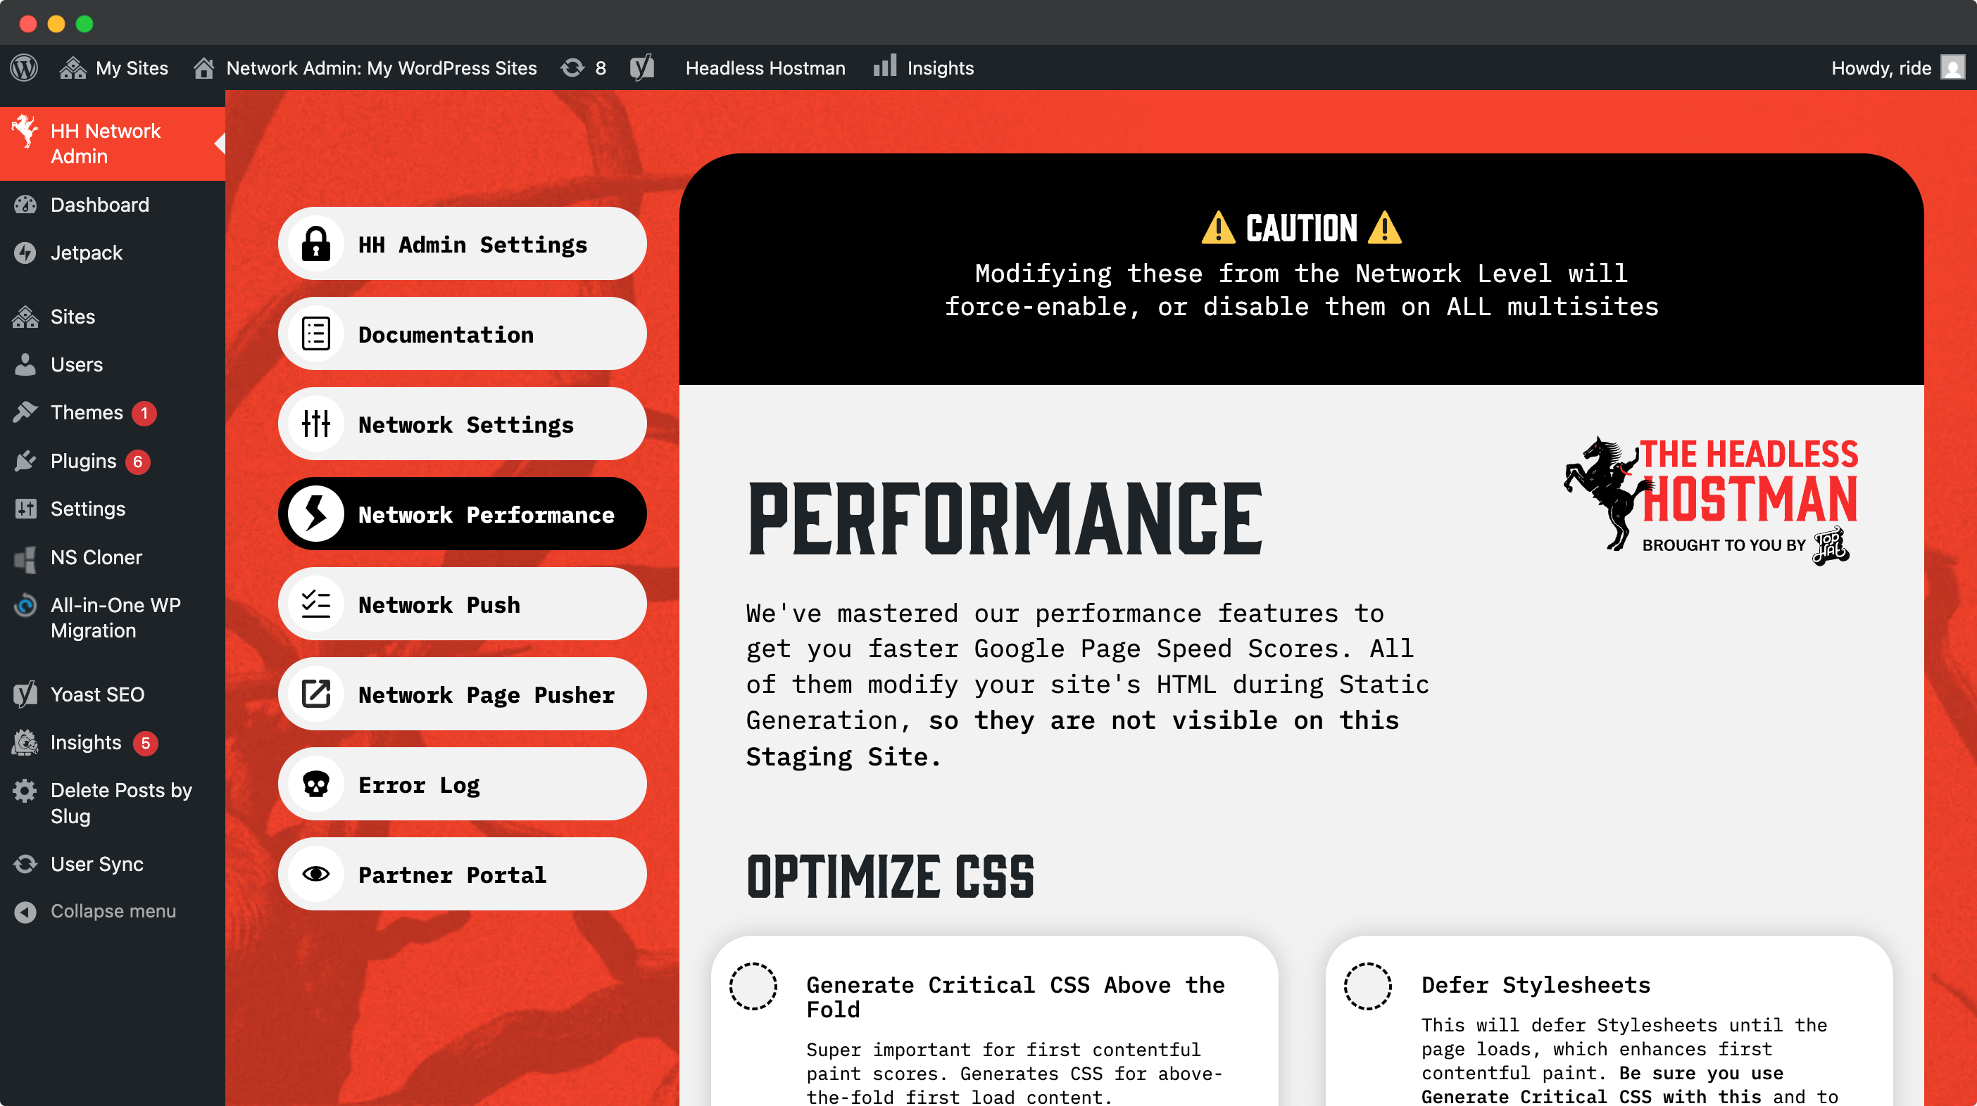Click the lock icon beside HH Admin Settings
1977x1106 pixels.
coord(315,244)
